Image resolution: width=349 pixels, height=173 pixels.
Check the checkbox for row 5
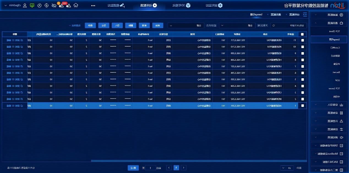point(302,79)
